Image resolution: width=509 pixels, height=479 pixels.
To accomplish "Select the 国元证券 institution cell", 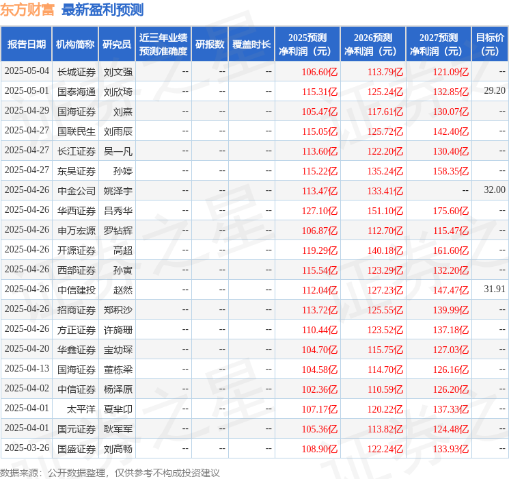I will pos(77,429).
